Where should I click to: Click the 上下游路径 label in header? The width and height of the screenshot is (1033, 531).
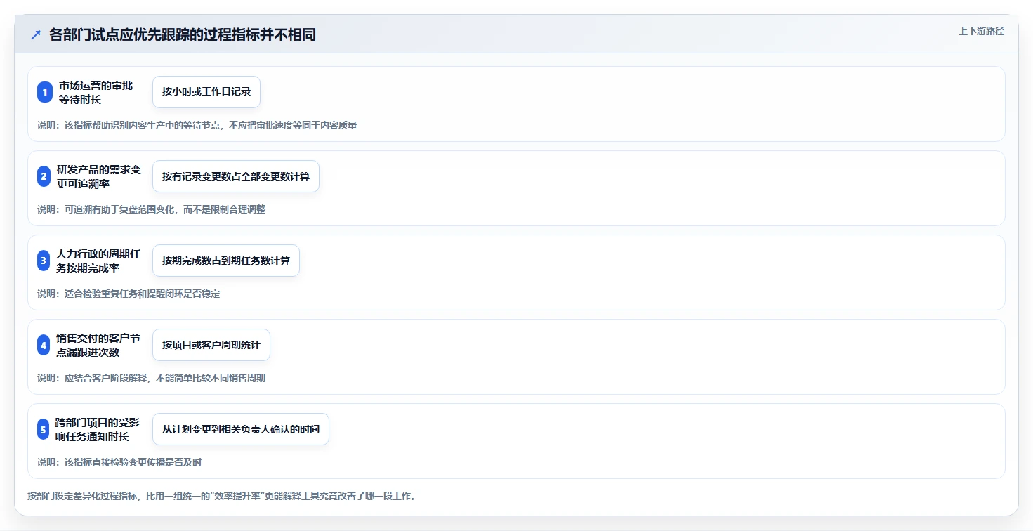click(x=981, y=32)
